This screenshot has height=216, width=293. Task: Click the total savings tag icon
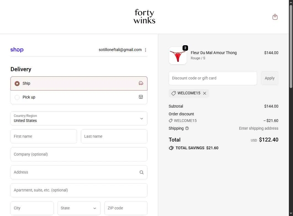[x=171, y=148]
